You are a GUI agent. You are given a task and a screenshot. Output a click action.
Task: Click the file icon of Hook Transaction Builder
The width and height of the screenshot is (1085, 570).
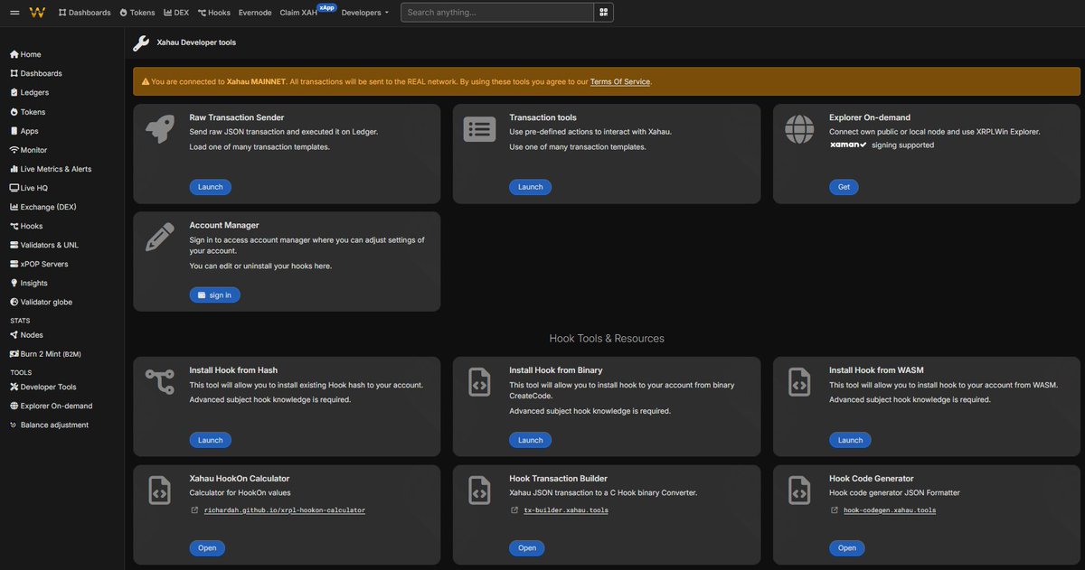click(x=479, y=491)
